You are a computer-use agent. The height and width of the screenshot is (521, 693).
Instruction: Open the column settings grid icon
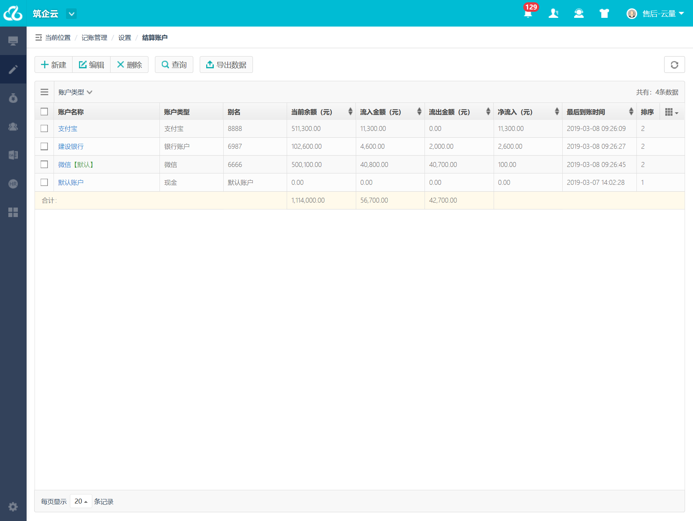pos(672,112)
